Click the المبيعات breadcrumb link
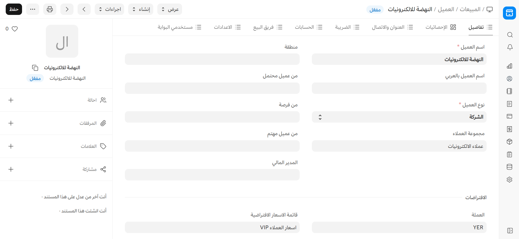The height and width of the screenshot is (239, 519). (x=470, y=9)
